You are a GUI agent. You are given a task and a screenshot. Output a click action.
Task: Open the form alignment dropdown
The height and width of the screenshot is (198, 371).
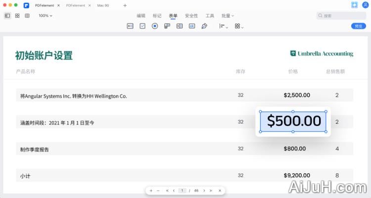coord(224,26)
